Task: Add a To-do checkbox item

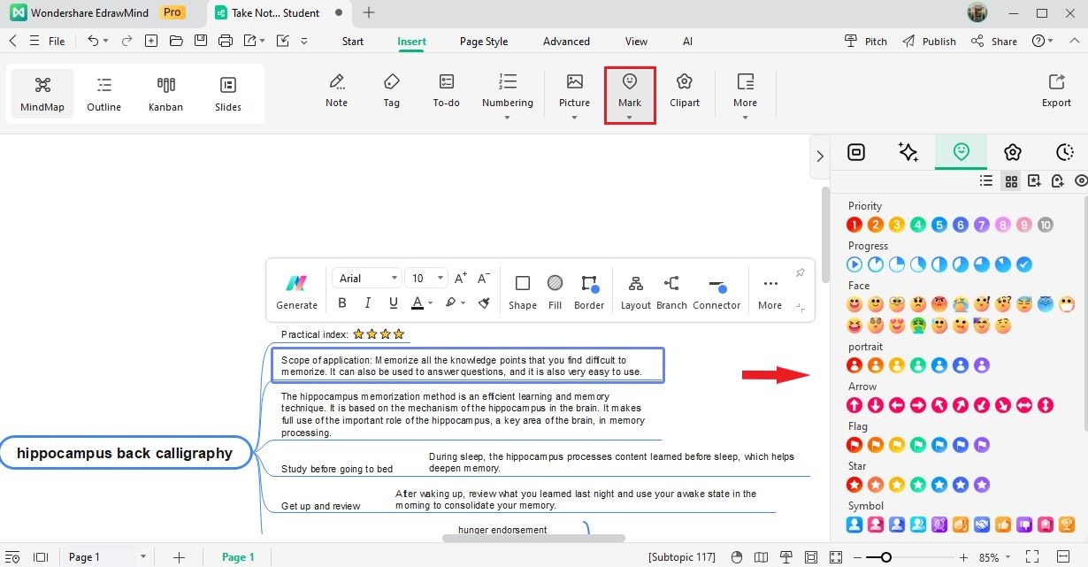Action: coord(447,91)
